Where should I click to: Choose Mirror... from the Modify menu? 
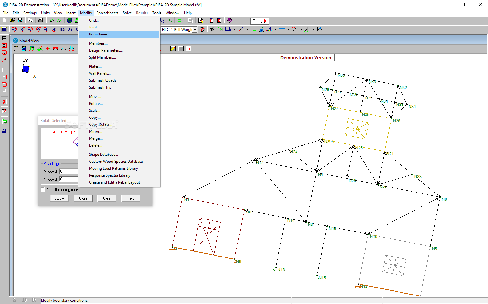(x=119, y=131)
